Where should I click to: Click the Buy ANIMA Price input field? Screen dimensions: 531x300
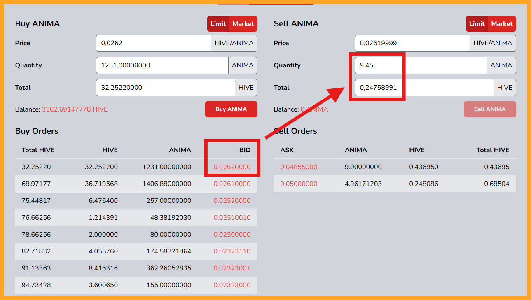tap(153, 43)
